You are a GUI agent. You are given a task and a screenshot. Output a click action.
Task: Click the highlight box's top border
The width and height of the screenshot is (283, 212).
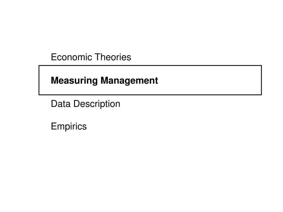[x=150, y=66]
